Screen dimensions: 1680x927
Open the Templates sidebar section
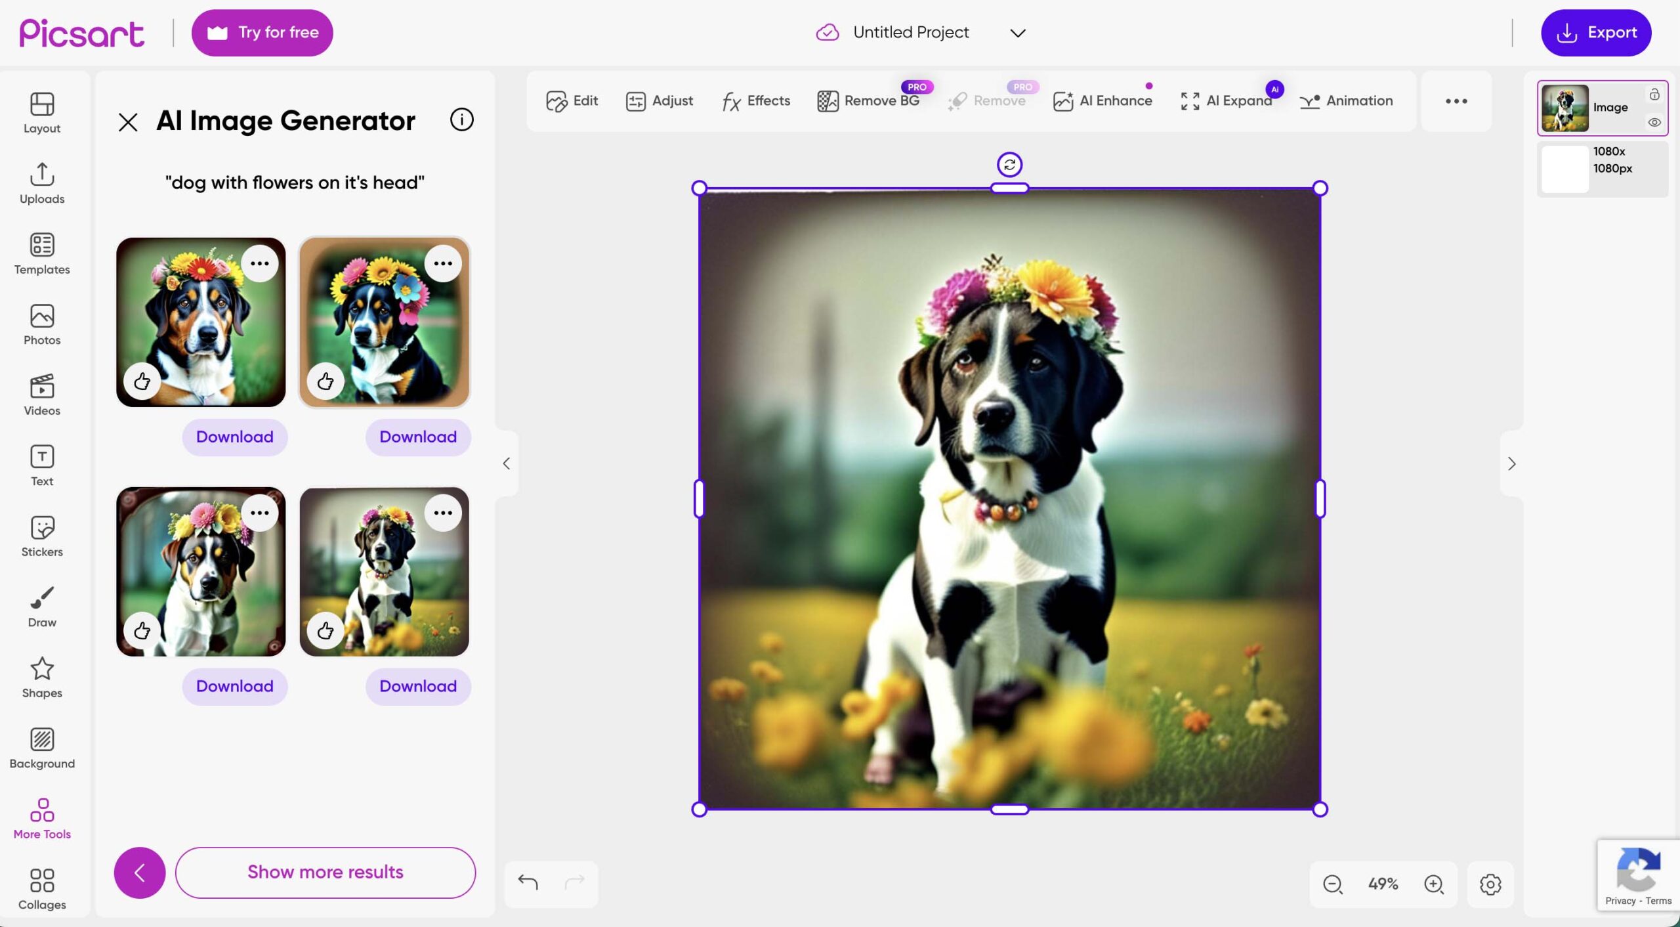pyautogui.click(x=42, y=253)
